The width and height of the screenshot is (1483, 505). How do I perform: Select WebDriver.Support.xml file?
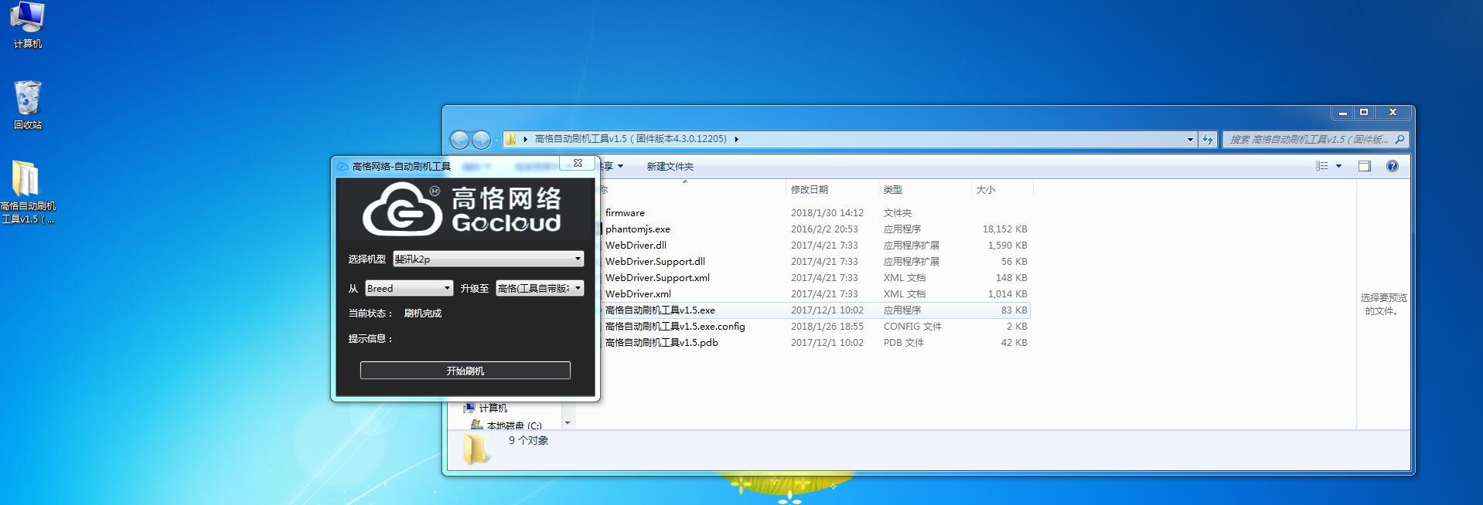[x=815, y=277]
